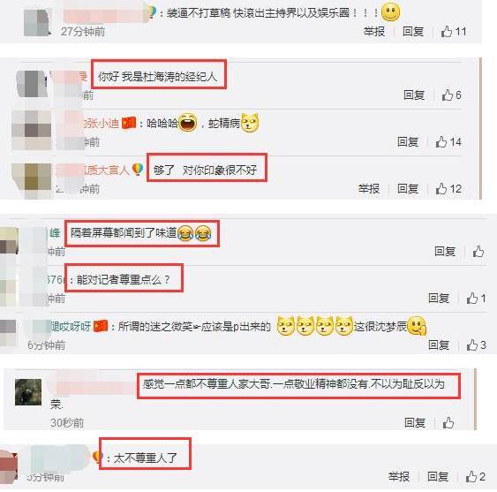Like the 杜海涛的经纪人 comment with 6 likes
Viewport: 497px width, 492px height.
point(451,95)
